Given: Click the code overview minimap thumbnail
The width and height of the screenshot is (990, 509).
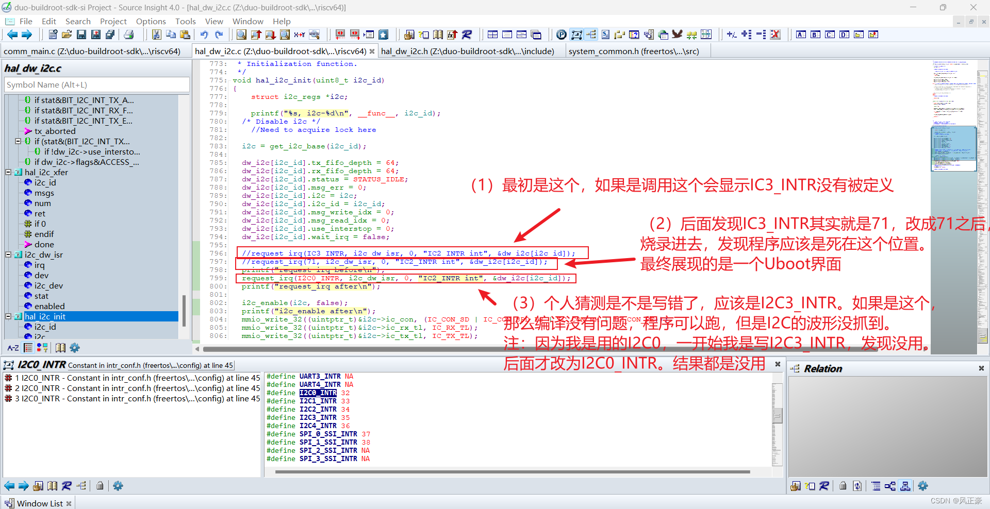Looking at the screenshot, I should 953,148.
